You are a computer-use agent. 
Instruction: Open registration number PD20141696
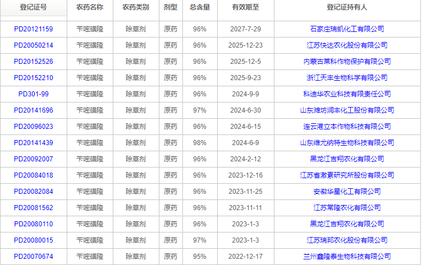coord(33,110)
